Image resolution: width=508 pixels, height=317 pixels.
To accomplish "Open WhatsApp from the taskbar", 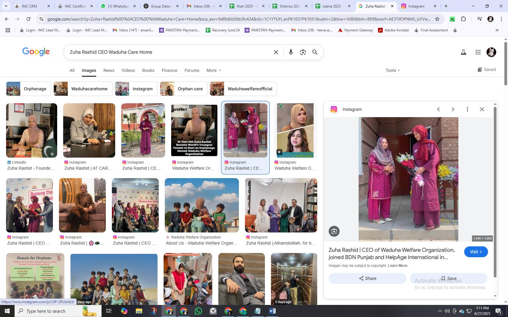I will point(198,311).
